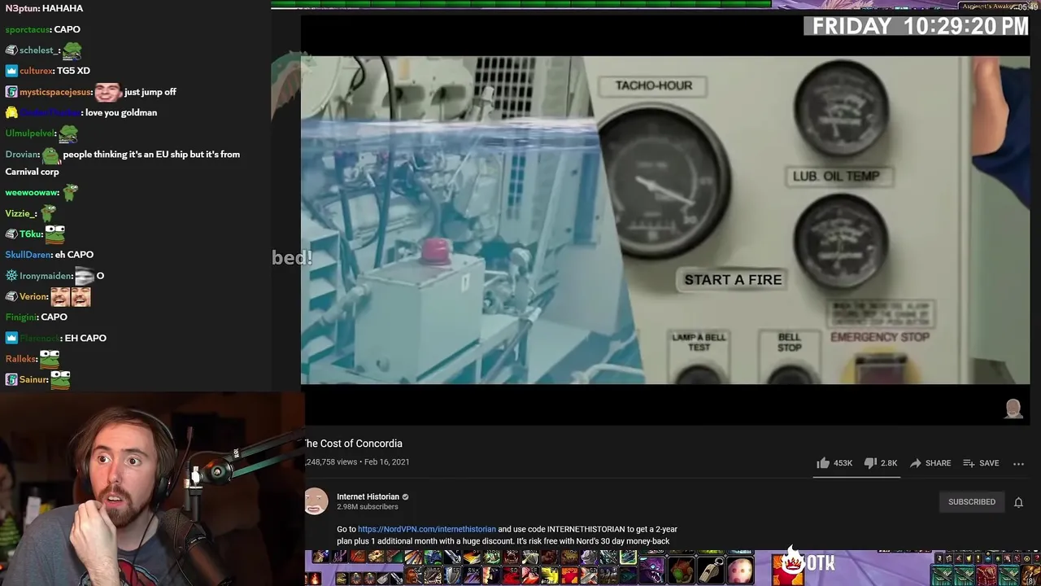Image resolution: width=1041 pixels, height=586 pixels.
Task: Click the channel watermark avatar on the video corner
Action: [1013, 409]
